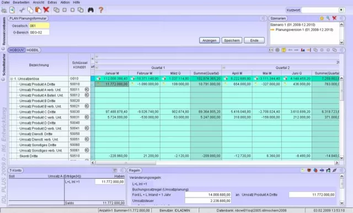
Task: Click the G-Bereich input field
Action: (39, 32)
